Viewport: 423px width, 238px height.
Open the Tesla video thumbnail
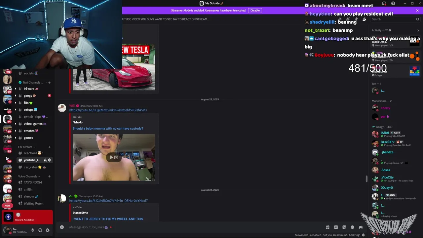click(114, 67)
